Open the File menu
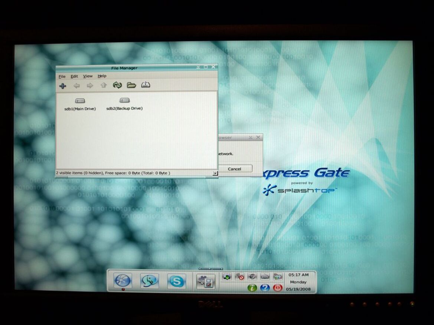Screen dimensions: 434x325 pyautogui.click(x=62, y=77)
